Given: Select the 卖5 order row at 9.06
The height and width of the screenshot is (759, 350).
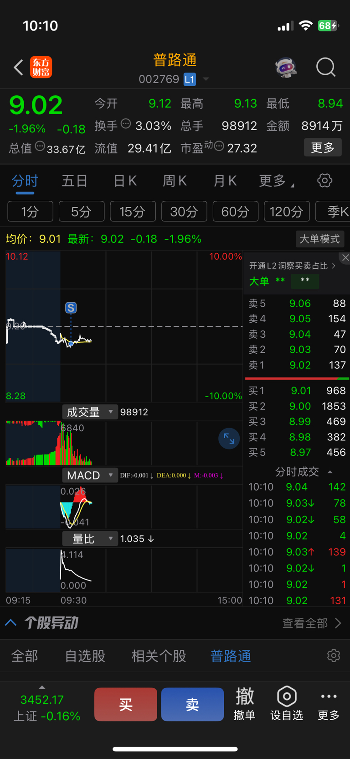Looking at the screenshot, I should pyautogui.click(x=297, y=304).
